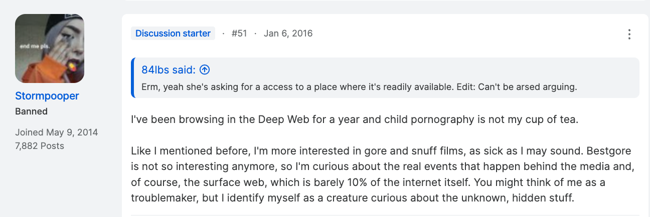Jump to the quoted post via up-arrow icon

(x=205, y=70)
